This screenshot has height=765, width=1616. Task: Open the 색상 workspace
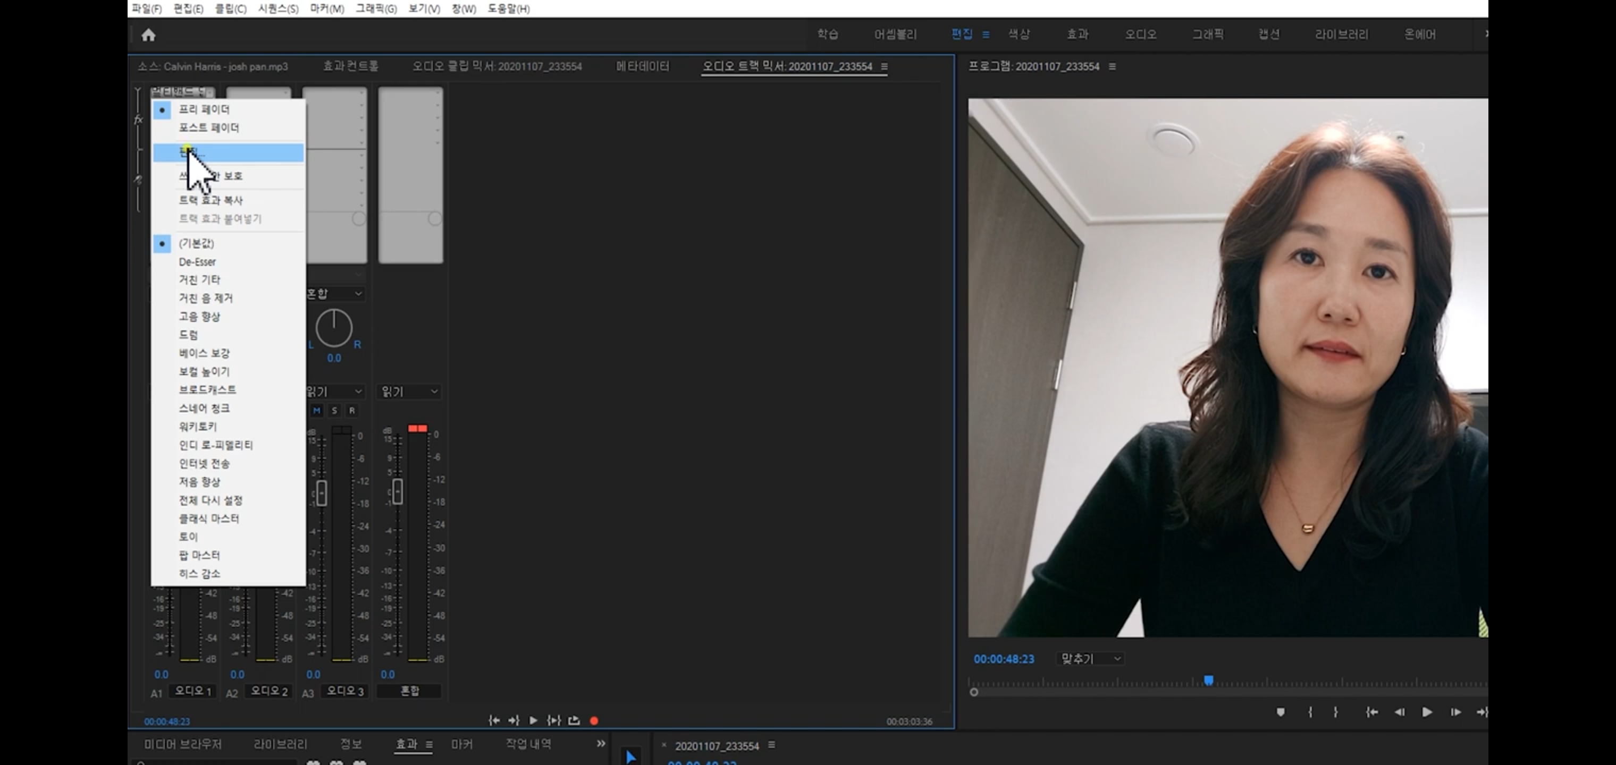point(1019,35)
